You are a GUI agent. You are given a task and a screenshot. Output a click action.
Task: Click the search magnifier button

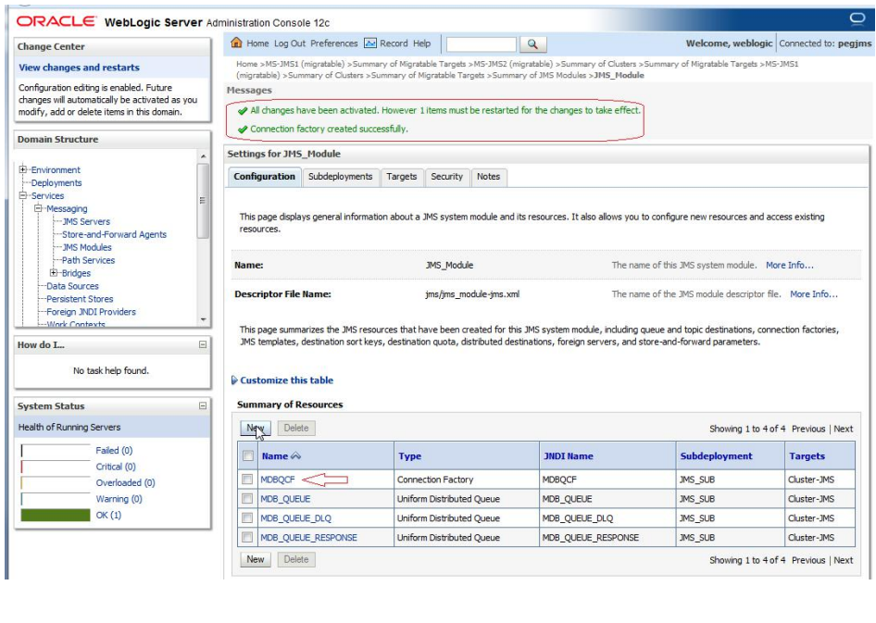533,44
